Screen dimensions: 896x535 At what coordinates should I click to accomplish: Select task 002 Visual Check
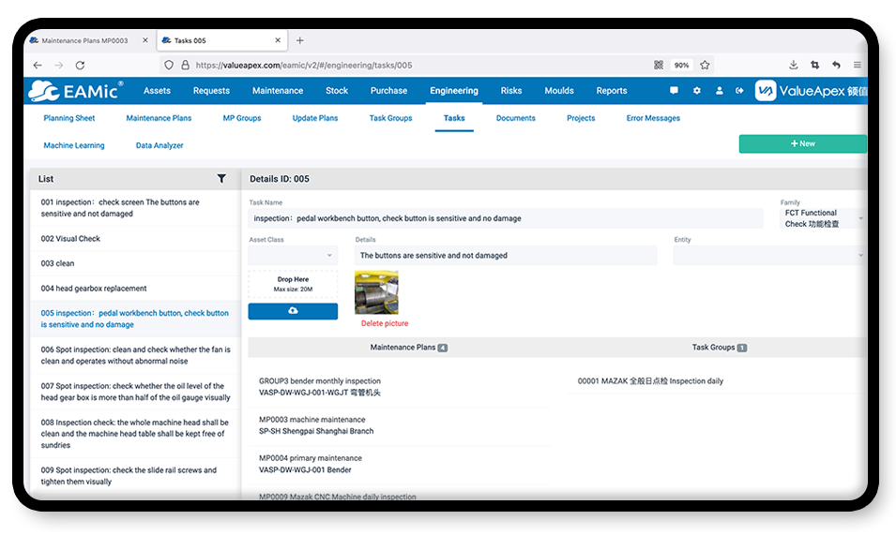click(135, 238)
